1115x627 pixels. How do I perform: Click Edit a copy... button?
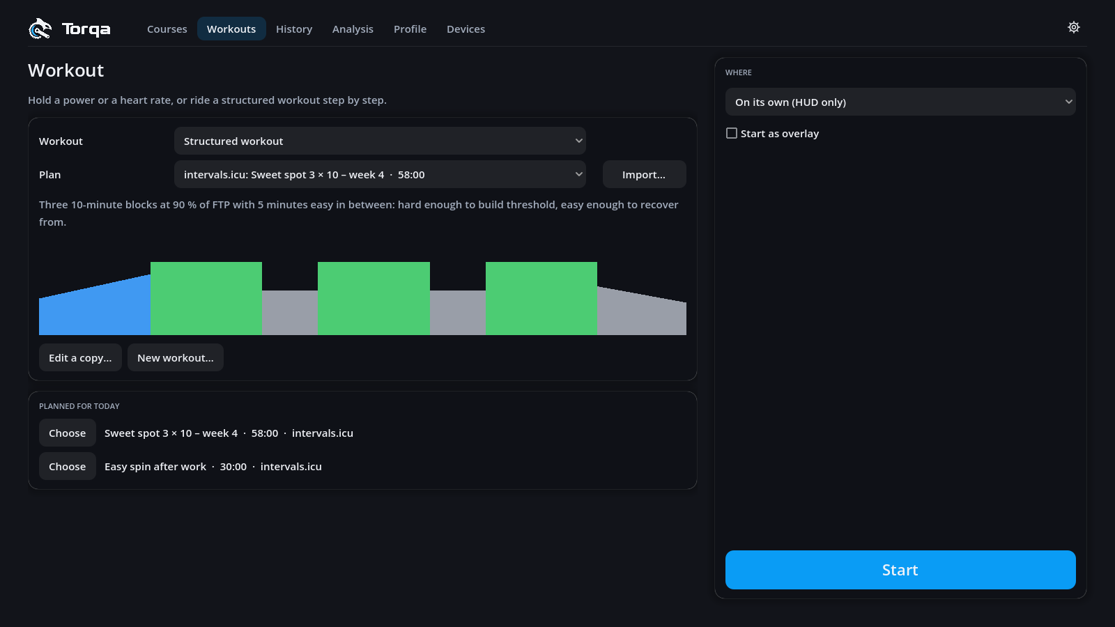click(x=80, y=357)
